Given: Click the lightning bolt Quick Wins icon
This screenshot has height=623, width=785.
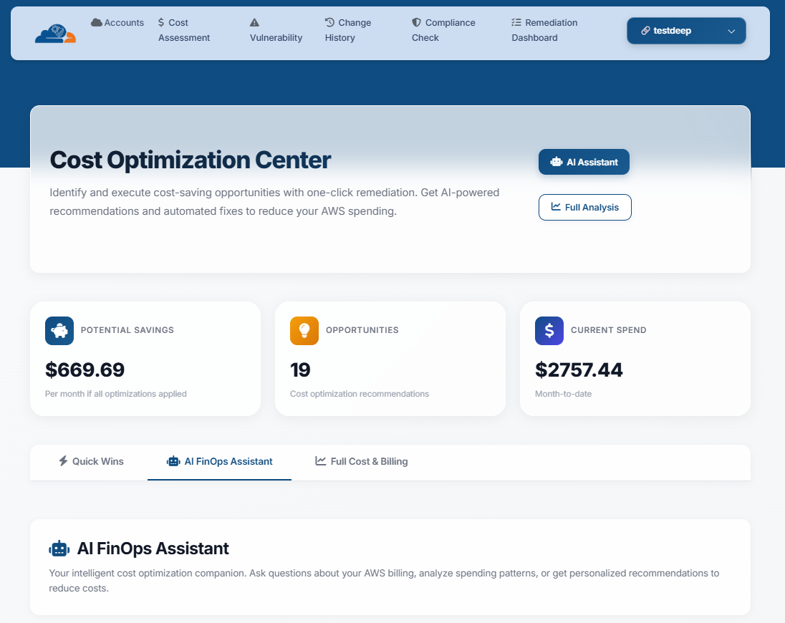Looking at the screenshot, I should tap(63, 461).
